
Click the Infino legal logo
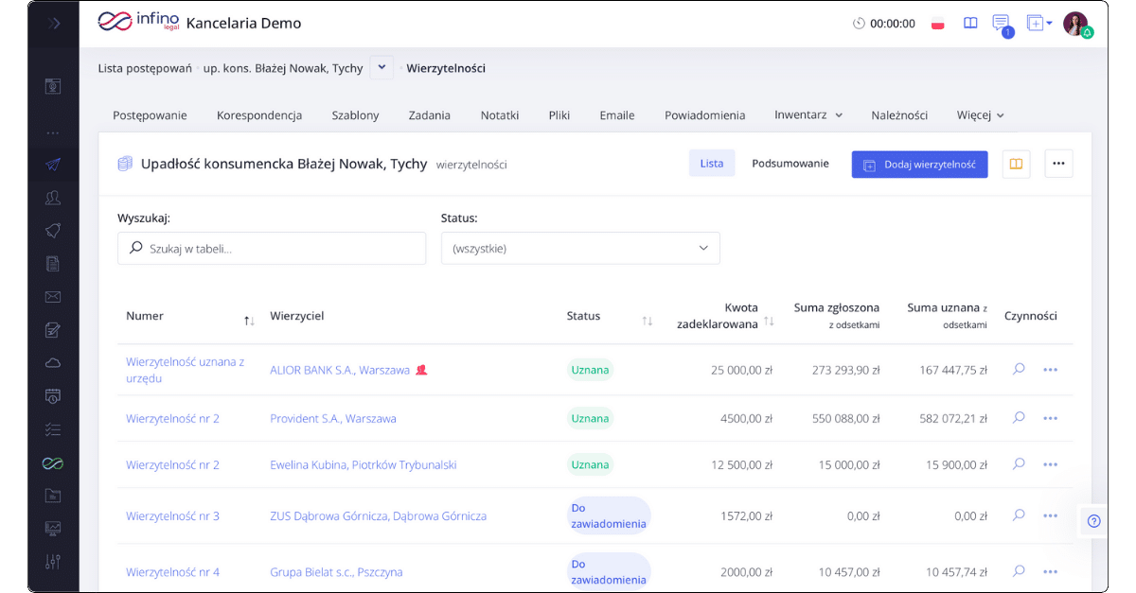pyautogui.click(x=138, y=23)
